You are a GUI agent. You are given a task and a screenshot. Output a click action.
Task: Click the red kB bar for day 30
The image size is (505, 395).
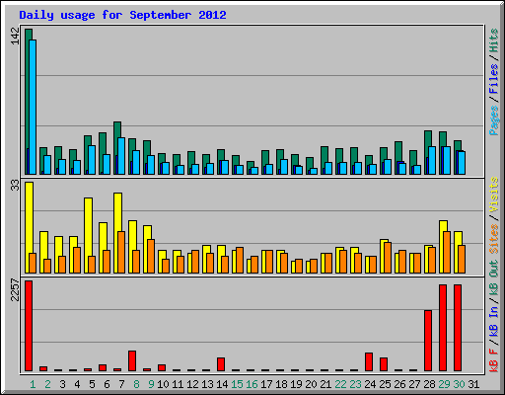coord(458,328)
